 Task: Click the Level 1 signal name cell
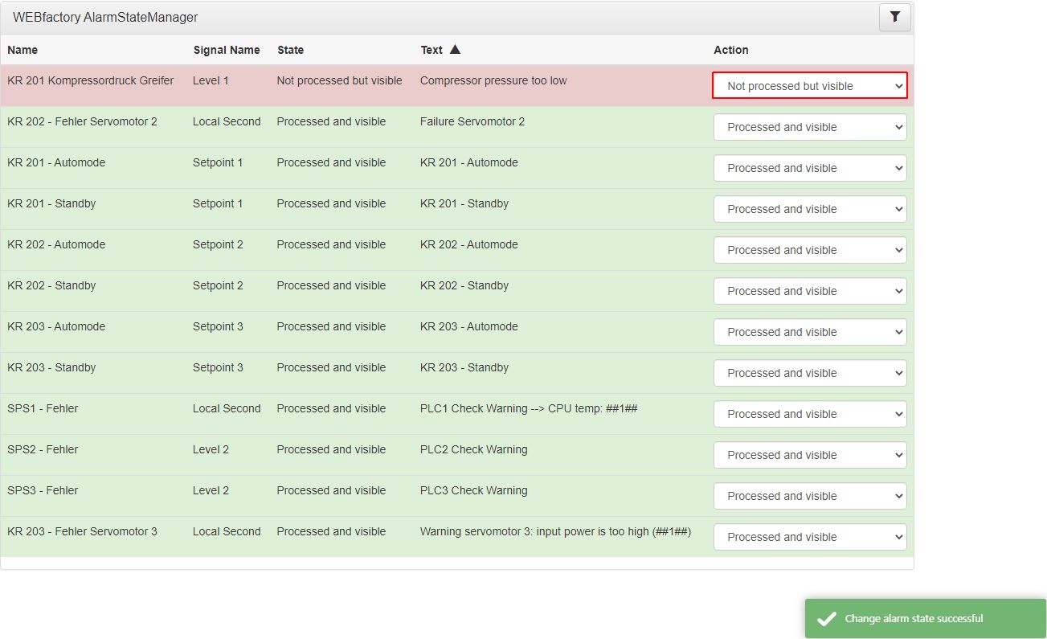(211, 80)
